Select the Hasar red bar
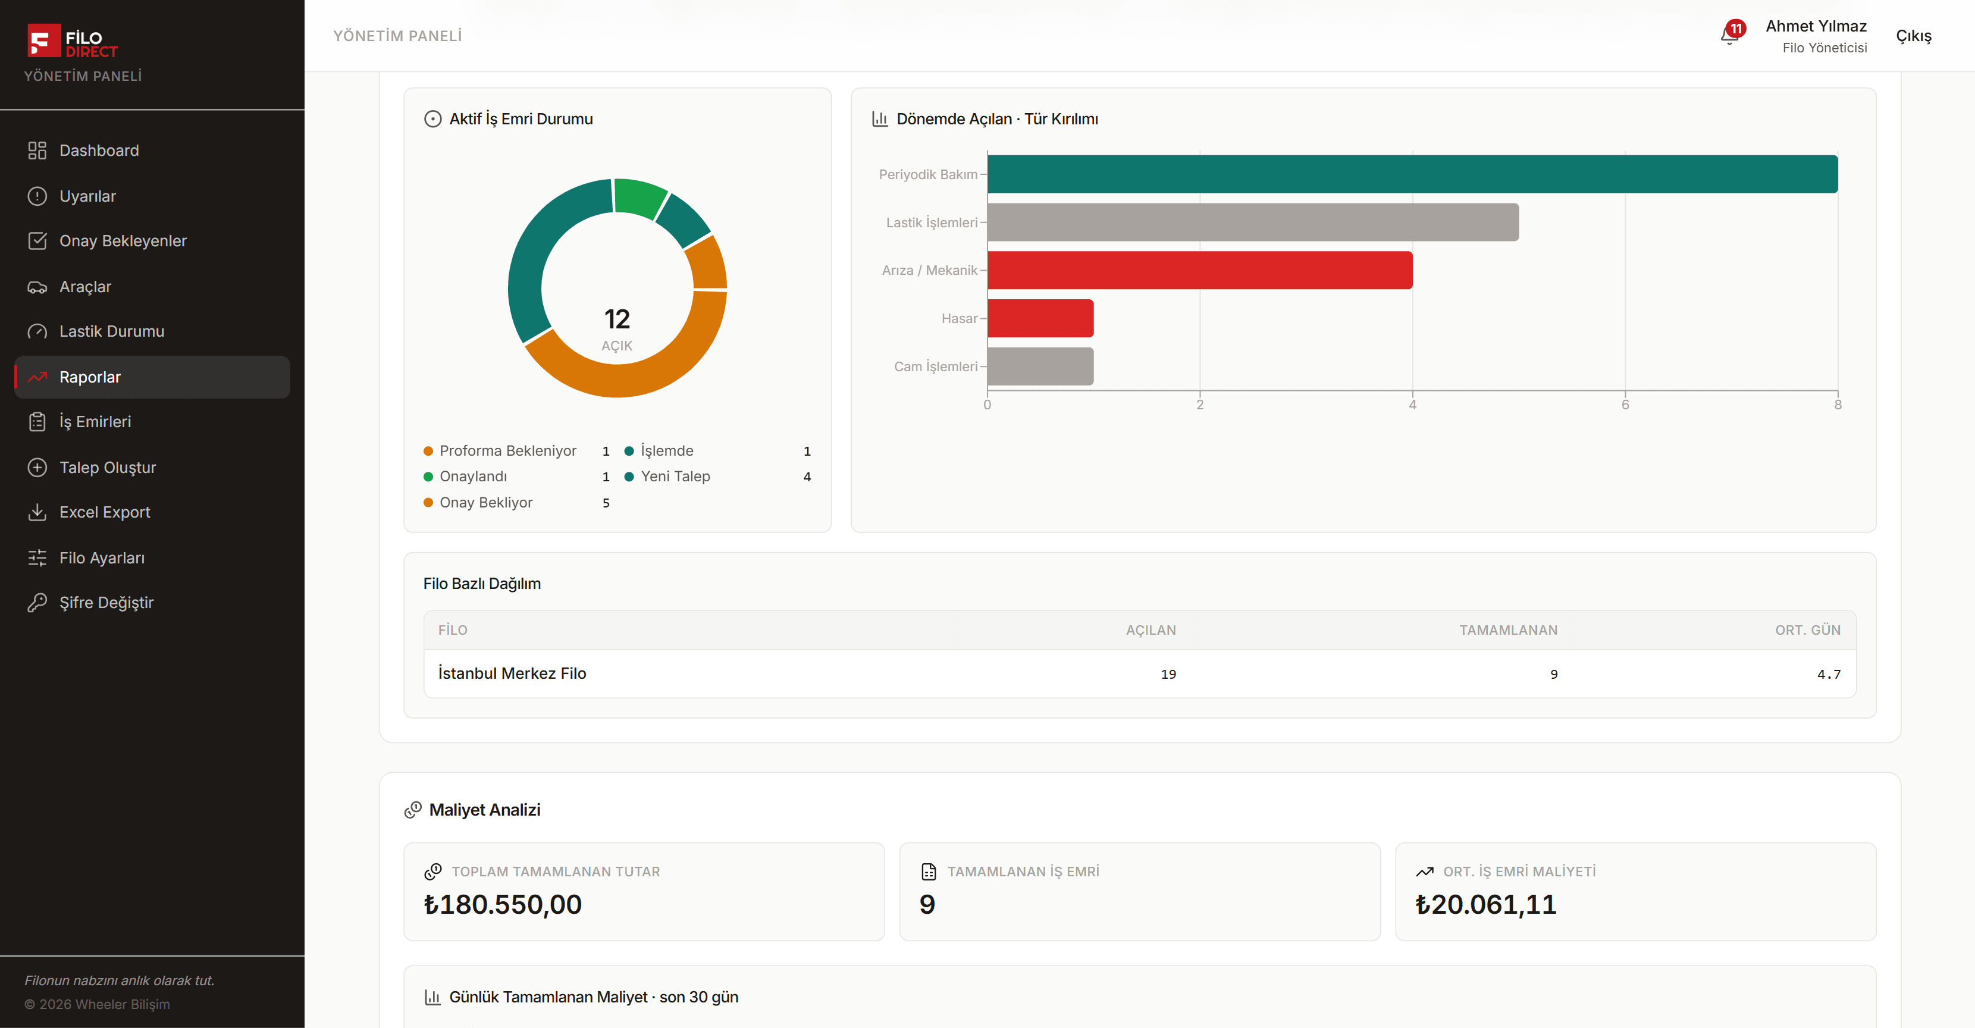The image size is (1975, 1028). 1040,318
